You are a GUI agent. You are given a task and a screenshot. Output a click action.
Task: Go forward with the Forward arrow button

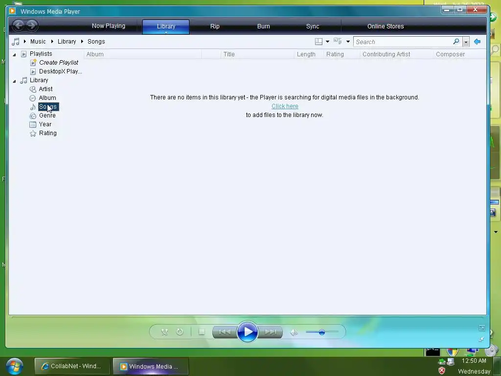tap(32, 25)
